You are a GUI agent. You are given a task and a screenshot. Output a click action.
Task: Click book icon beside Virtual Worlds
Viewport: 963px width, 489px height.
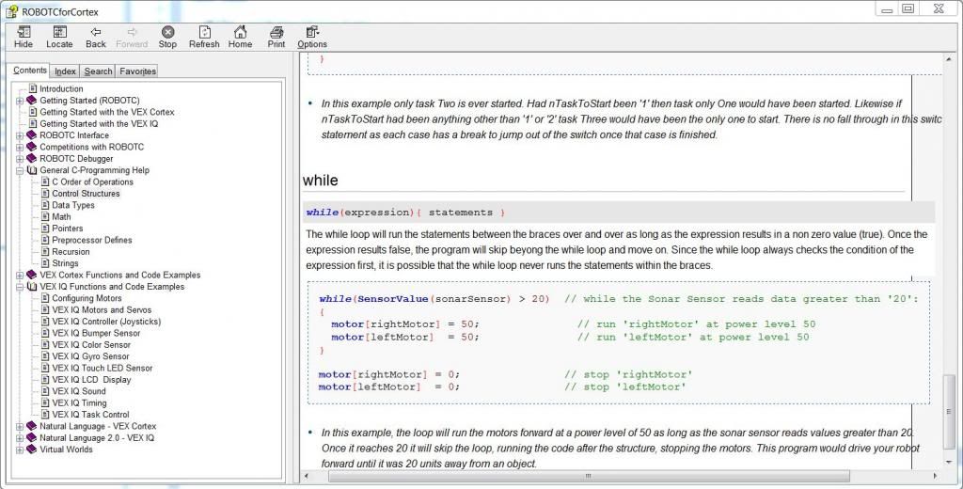click(32, 450)
